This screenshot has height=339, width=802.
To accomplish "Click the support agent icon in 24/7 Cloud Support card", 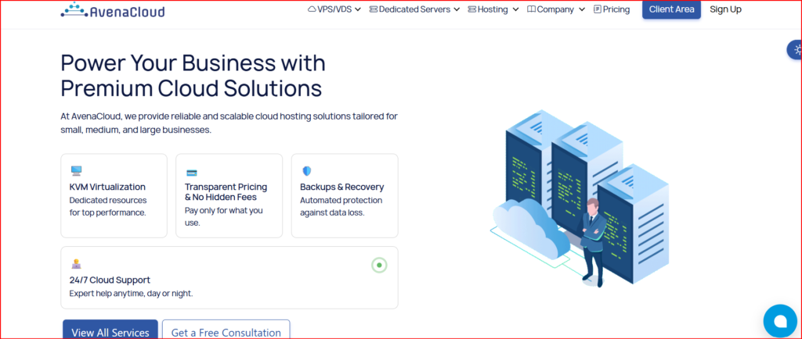I will 76,264.
